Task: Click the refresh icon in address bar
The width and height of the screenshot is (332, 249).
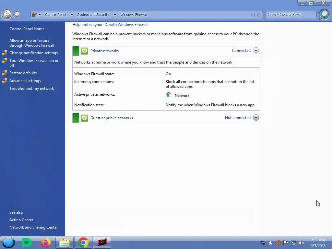Action: (x=258, y=15)
